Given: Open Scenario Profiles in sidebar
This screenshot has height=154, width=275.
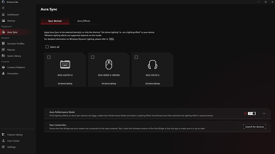Looking at the screenshot, I should [x=16, y=44].
